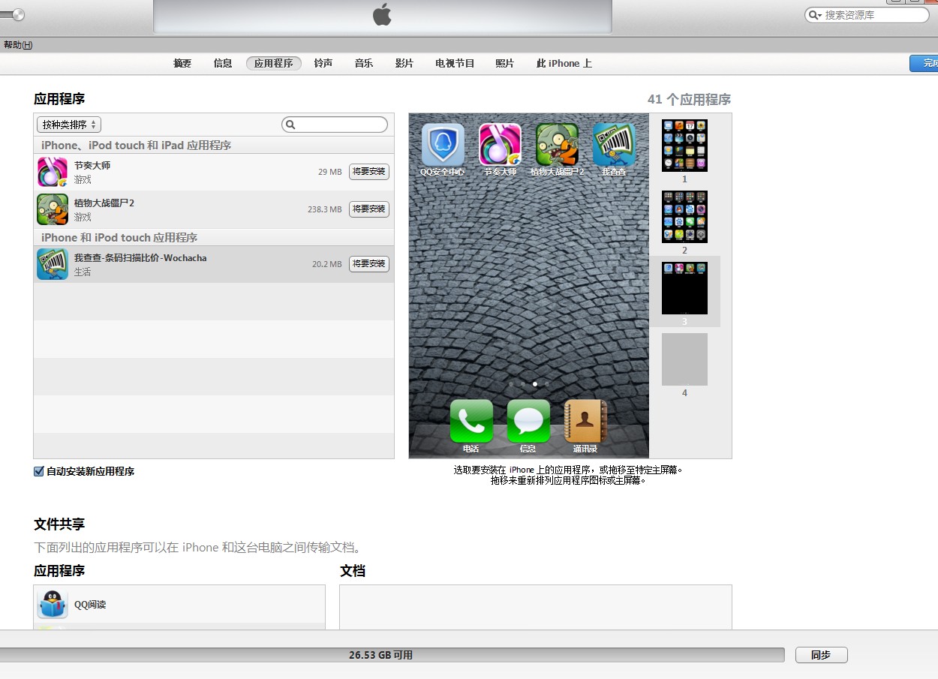Click the 我查查-条码扫描比价-Wochacha row text
938x679 pixels.
tap(140, 258)
